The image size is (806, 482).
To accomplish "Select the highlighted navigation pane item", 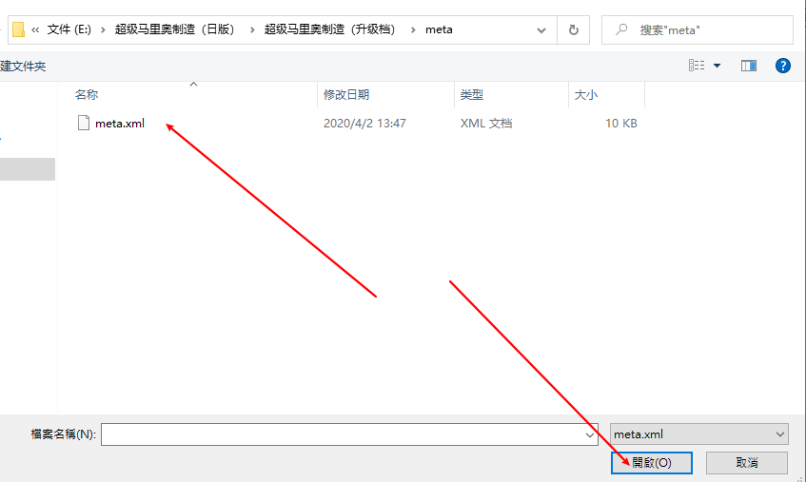I will click(28, 169).
